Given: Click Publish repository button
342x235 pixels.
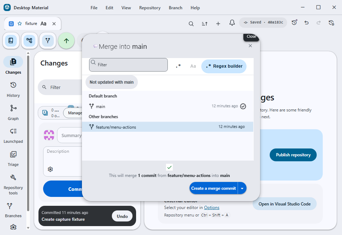Looking at the screenshot, I should point(293,155).
